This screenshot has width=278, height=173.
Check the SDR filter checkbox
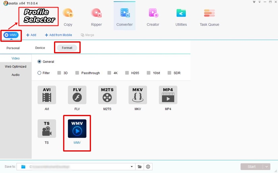point(169,73)
